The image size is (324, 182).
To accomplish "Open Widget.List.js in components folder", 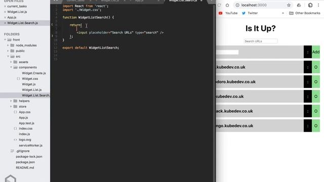I will pyautogui.click(x=31, y=90).
